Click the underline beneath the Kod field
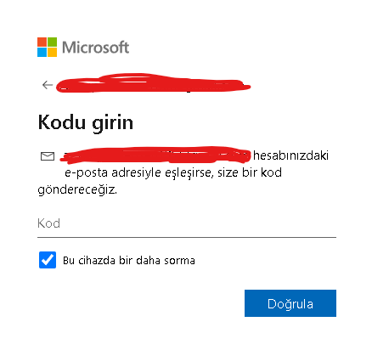372x350 pixels. pos(187,237)
